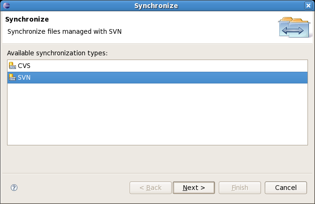Proceed with the Next button
Image resolution: width=315 pixels, height=204 pixels.
tap(194, 188)
